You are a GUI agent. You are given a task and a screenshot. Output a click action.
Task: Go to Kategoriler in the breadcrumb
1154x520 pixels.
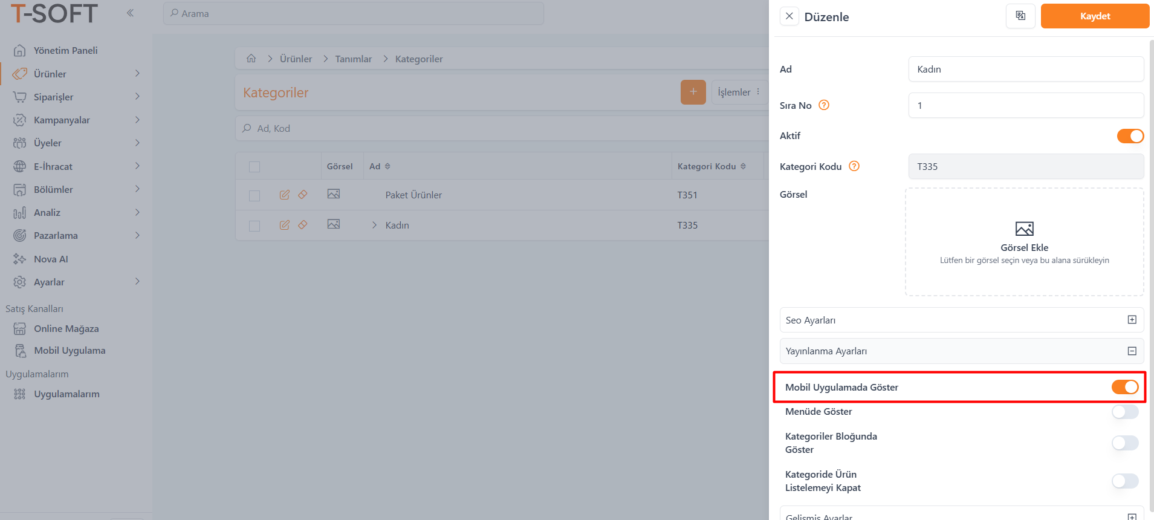419,59
